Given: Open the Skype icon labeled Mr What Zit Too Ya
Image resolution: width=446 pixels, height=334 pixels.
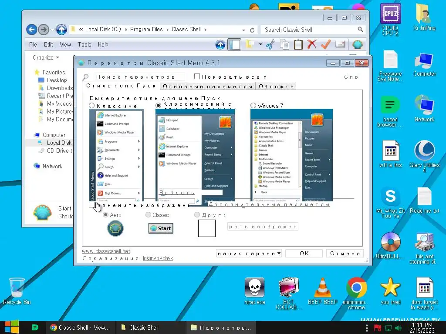Looking at the screenshot, I should pos(390,202).
